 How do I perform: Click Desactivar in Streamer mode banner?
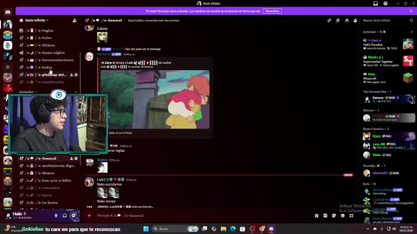(272, 11)
